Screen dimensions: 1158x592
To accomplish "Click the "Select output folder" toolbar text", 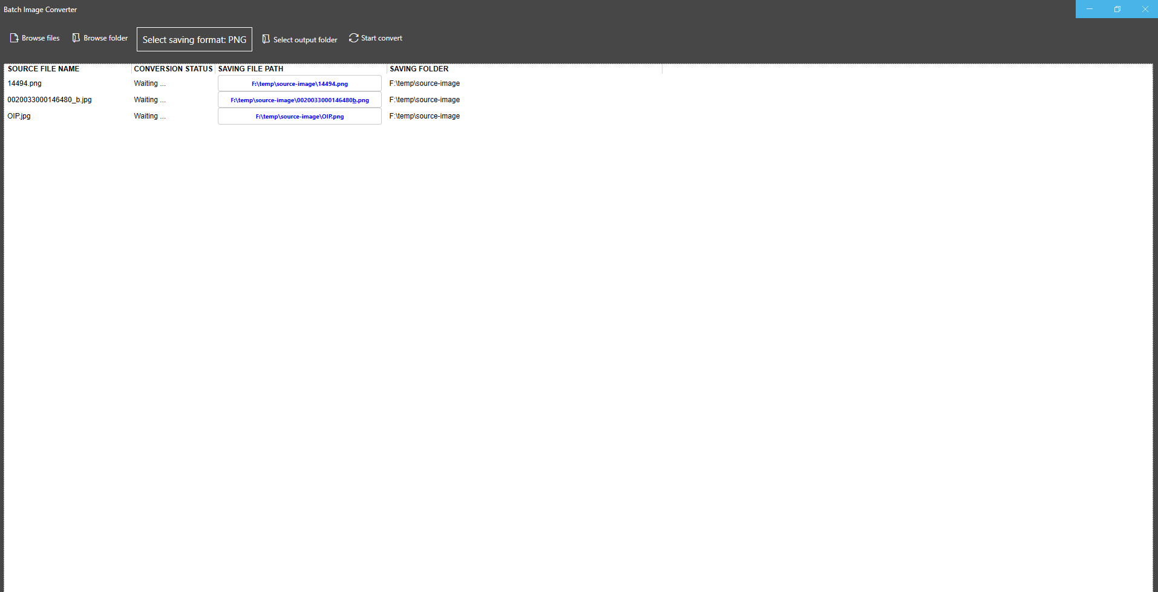I will [306, 39].
